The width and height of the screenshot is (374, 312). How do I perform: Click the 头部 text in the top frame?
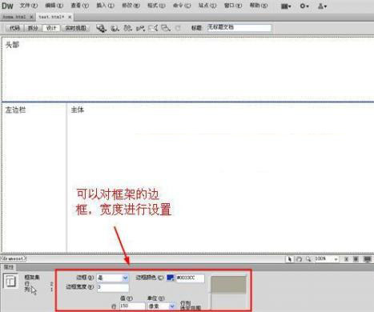point(12,45)
